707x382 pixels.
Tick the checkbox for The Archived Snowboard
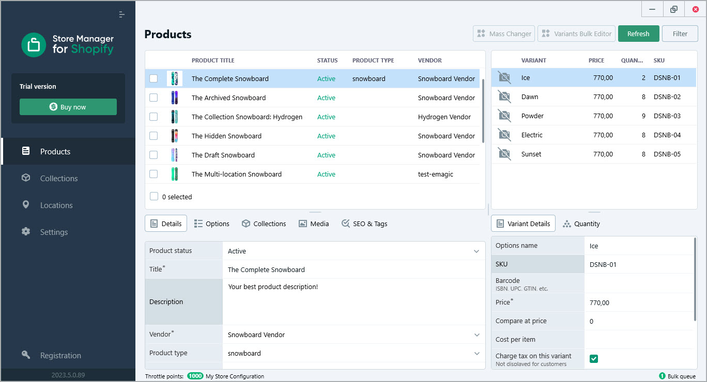coord(153,98)
